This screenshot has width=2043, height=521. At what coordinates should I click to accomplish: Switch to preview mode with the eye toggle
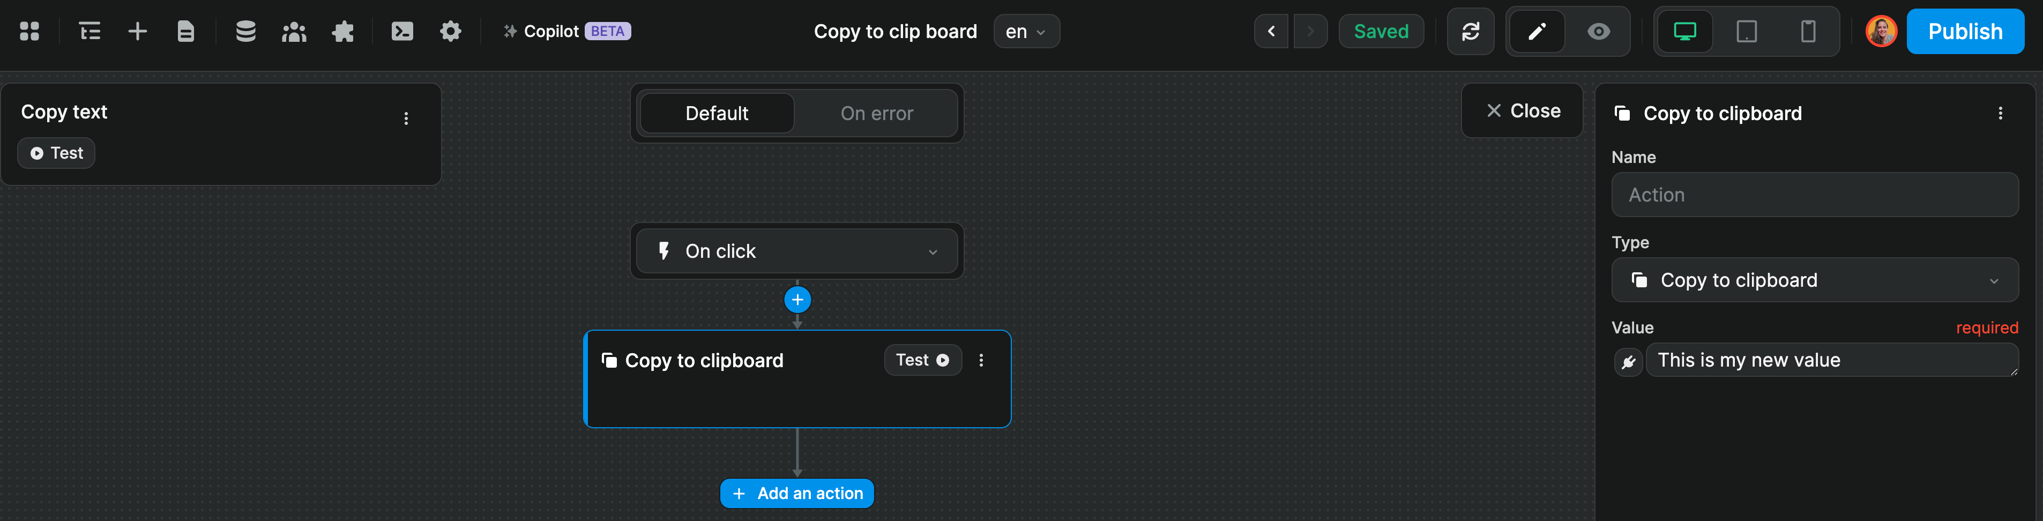[x=1599, y=32]
